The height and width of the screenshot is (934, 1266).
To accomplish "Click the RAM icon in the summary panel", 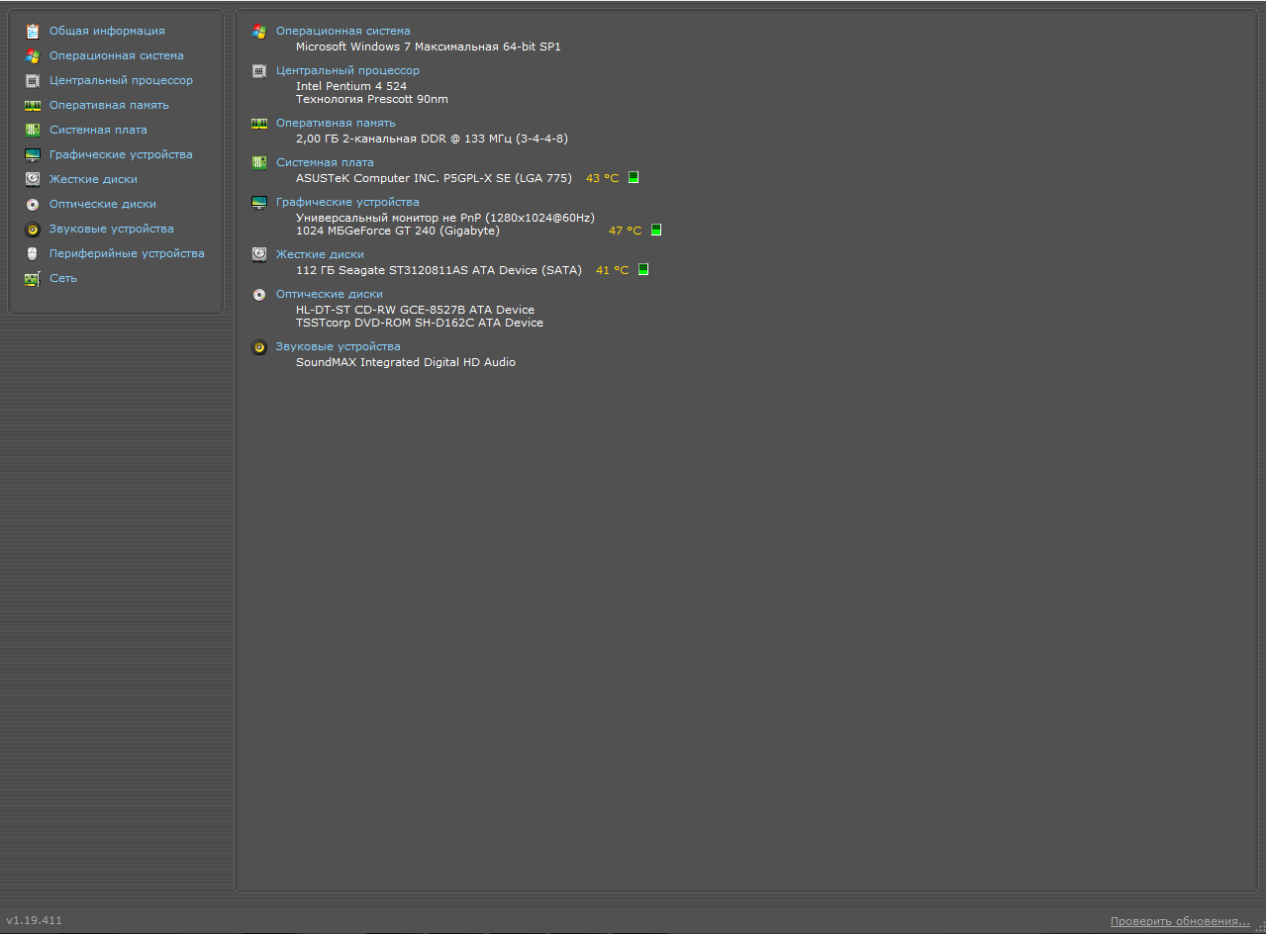I will (259, 123).
